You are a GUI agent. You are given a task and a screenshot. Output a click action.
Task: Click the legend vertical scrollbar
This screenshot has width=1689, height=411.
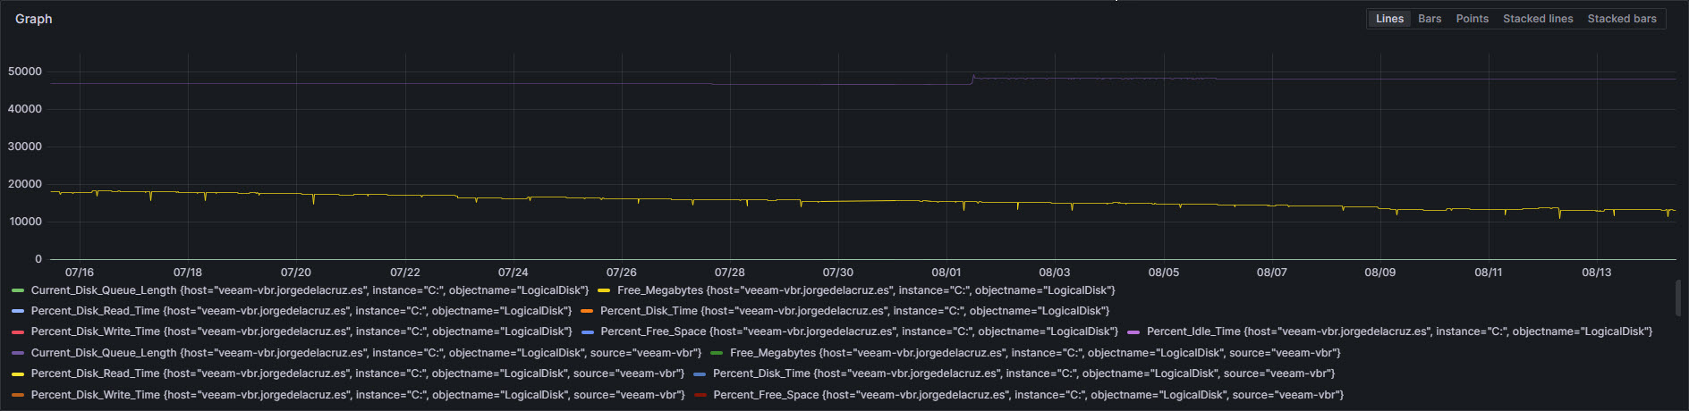tap(1677, 298)
